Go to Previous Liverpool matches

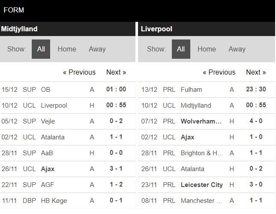tap(219, 72)
